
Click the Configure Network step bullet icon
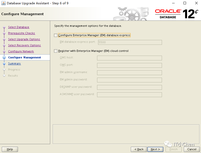click(4, 51)
